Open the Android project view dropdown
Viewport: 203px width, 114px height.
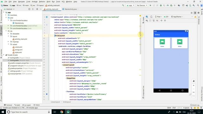click(9, 9)
